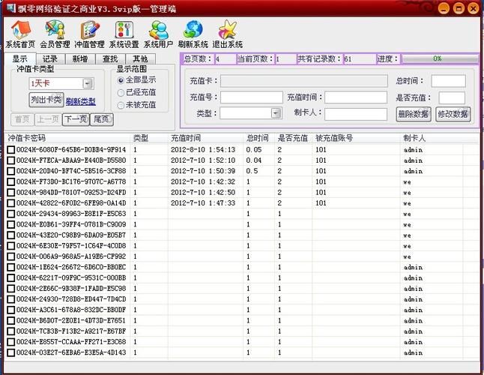Open 系统首页 home icon

21,34
